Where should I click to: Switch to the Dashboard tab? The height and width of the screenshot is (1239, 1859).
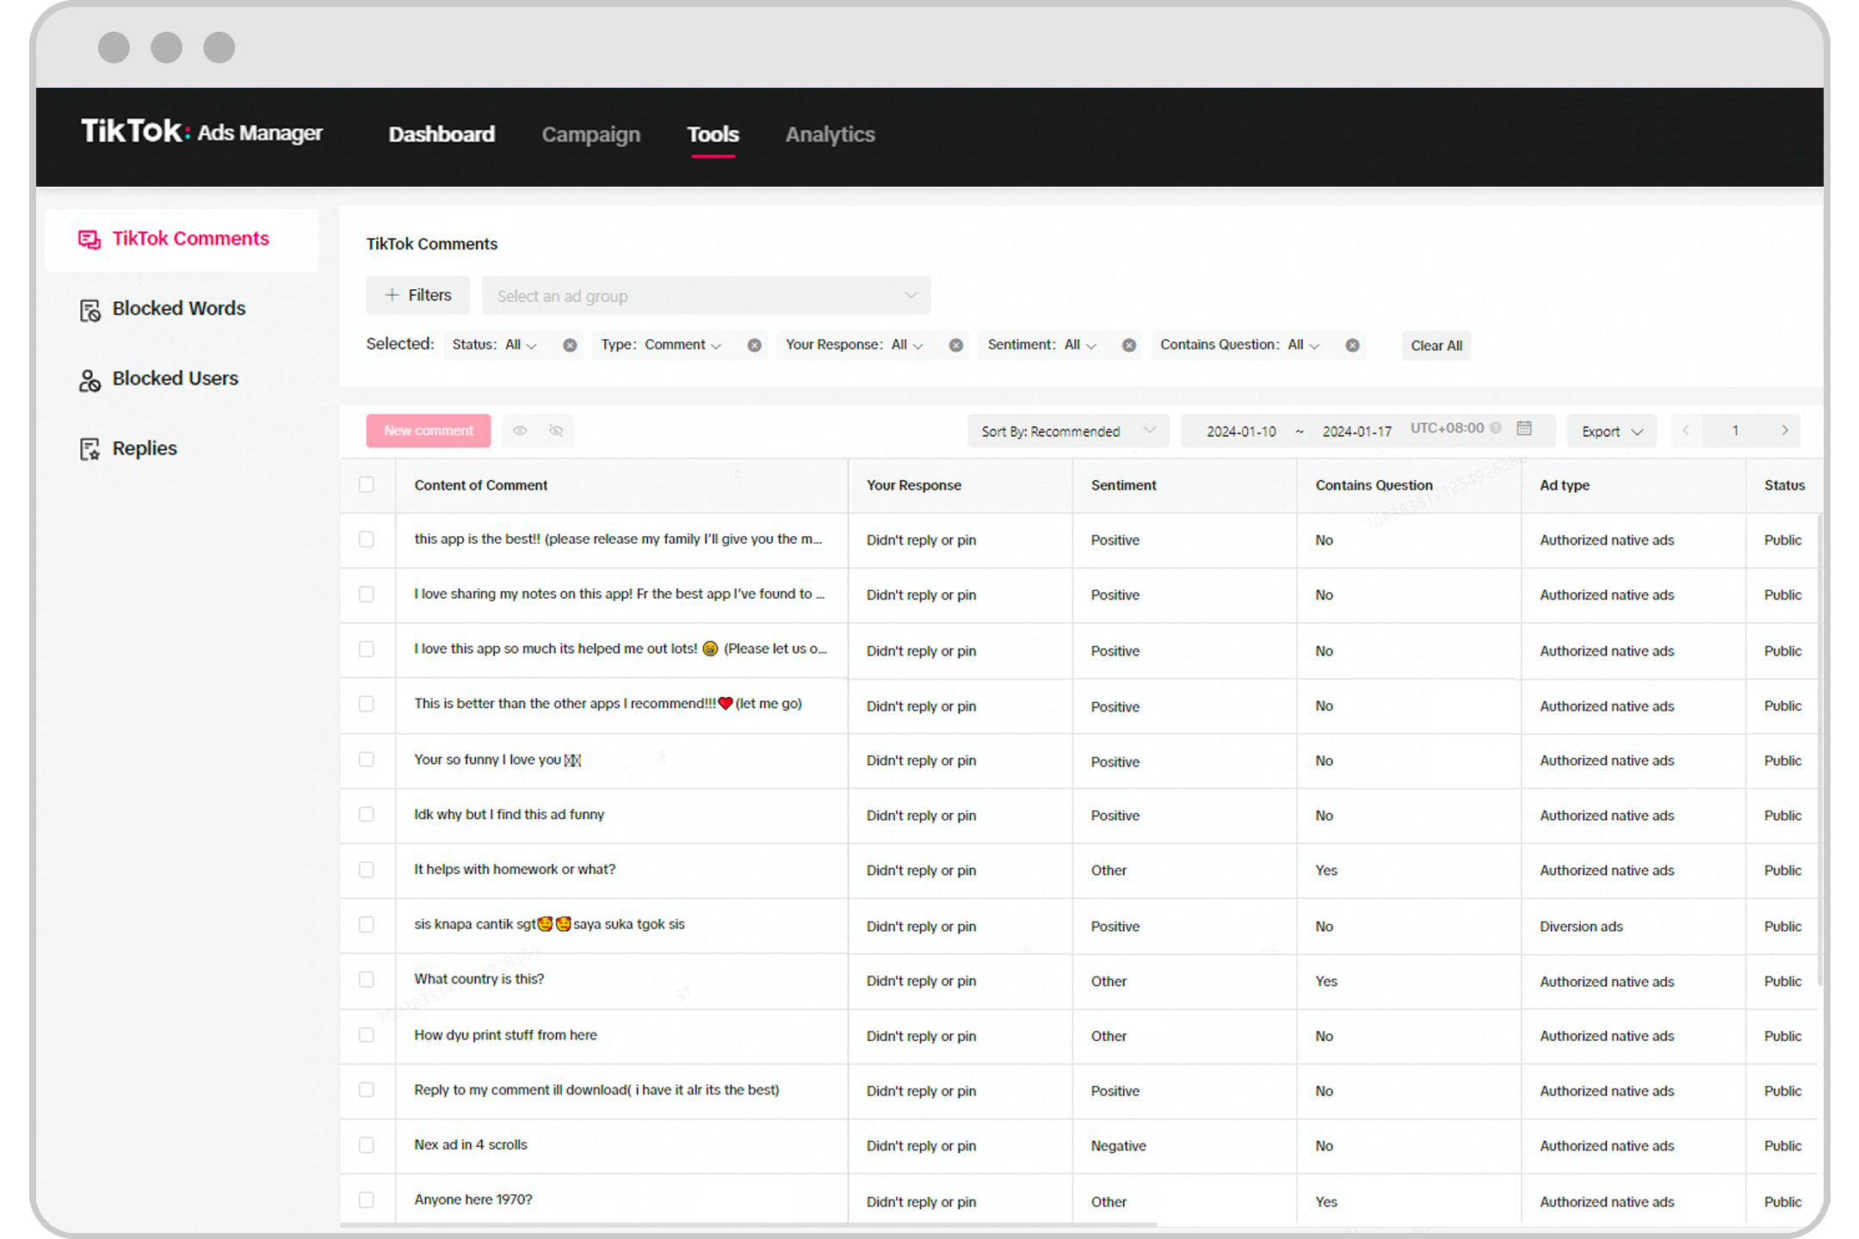click(x=442, y=134)
